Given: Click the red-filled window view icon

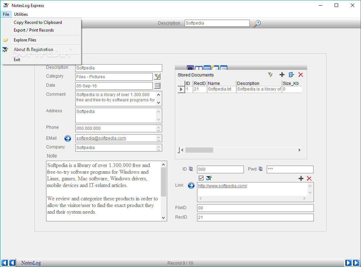Looking at the screenshot, I should 190,68.
